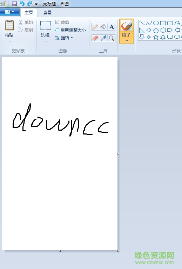Select the Oval callout shape
Screen dimensions: 182x269
tap(177, 37)
